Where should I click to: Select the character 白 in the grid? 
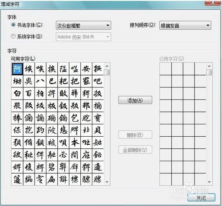[x=17, y=93]
